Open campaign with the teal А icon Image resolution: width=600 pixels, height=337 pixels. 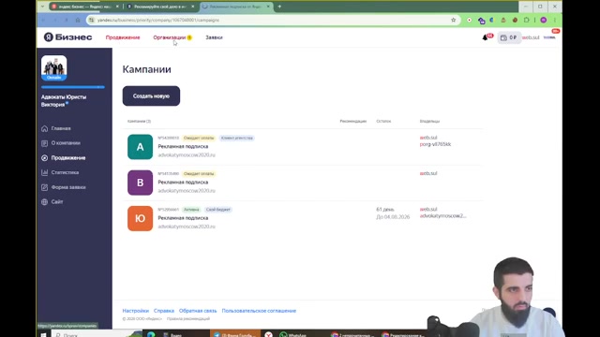coord(140,147)
